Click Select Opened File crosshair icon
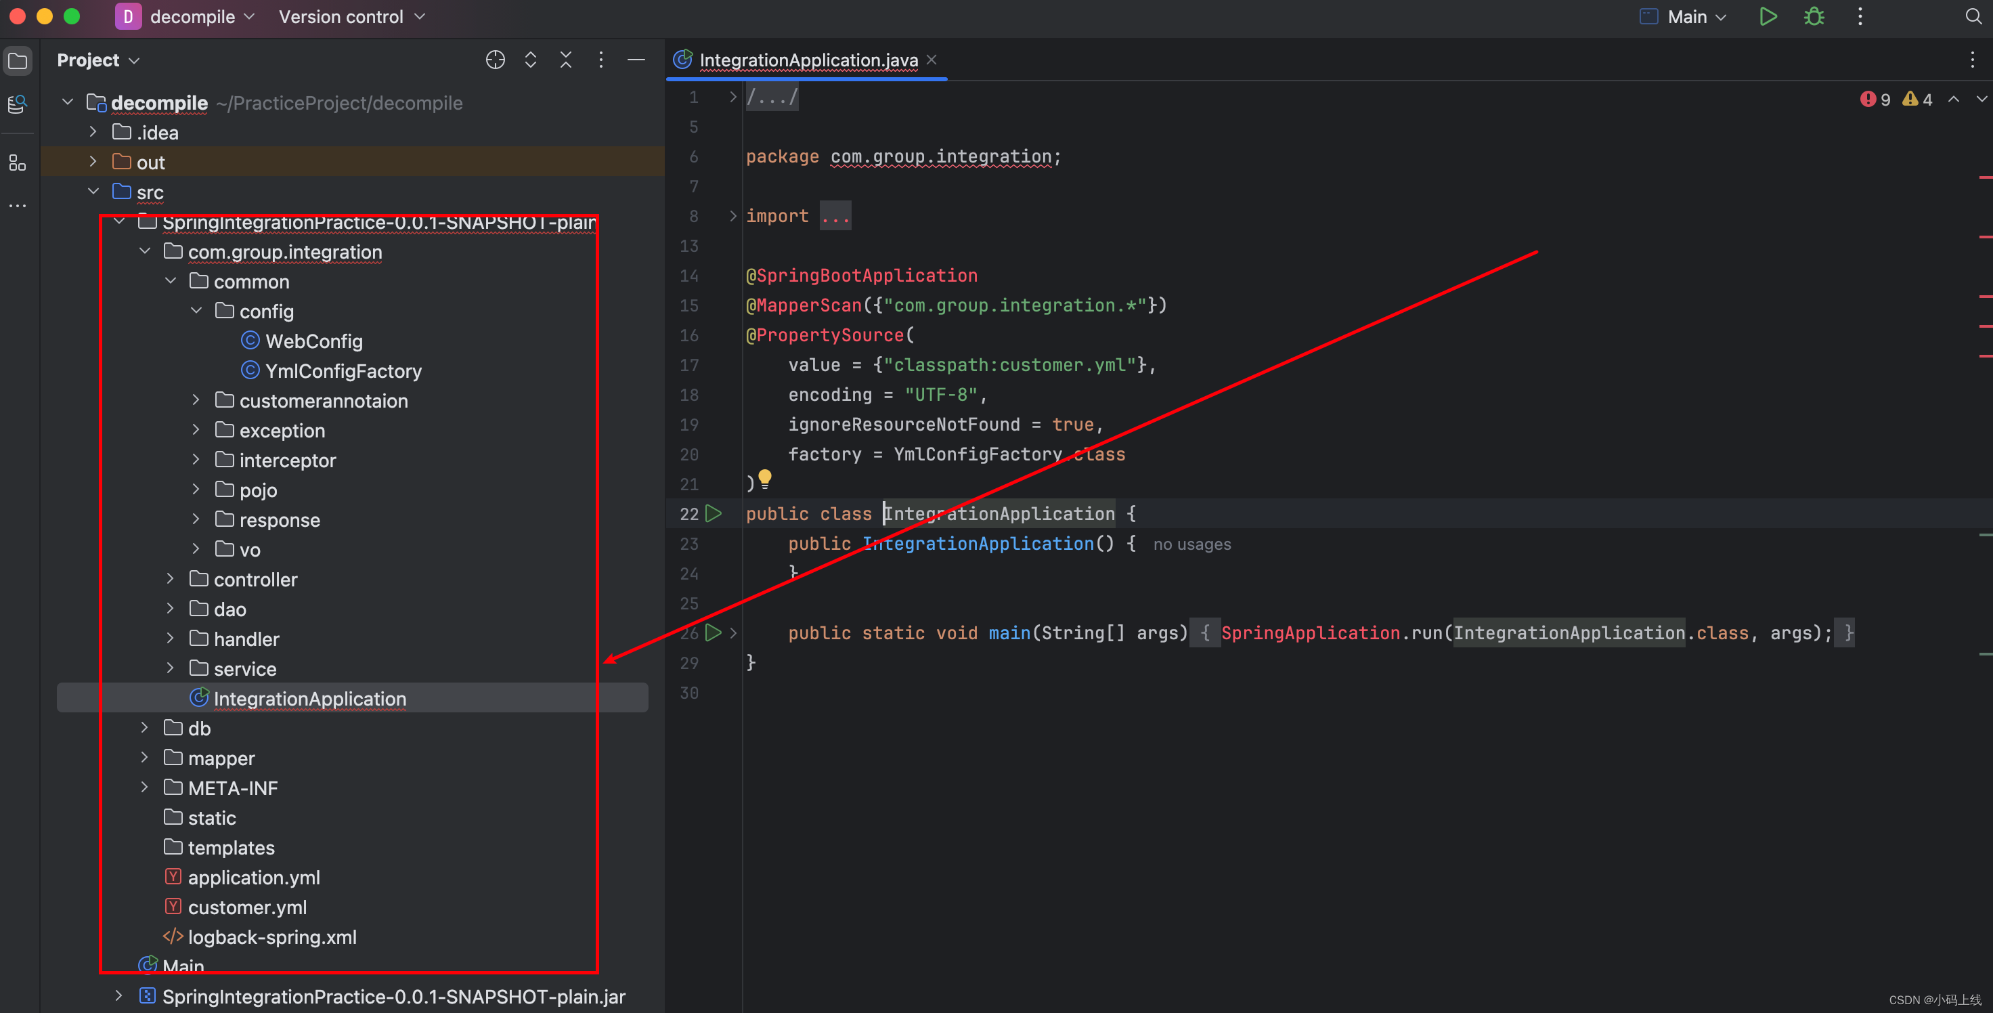The height and width of the screenshot is (1013, 1993). (495, 60)
